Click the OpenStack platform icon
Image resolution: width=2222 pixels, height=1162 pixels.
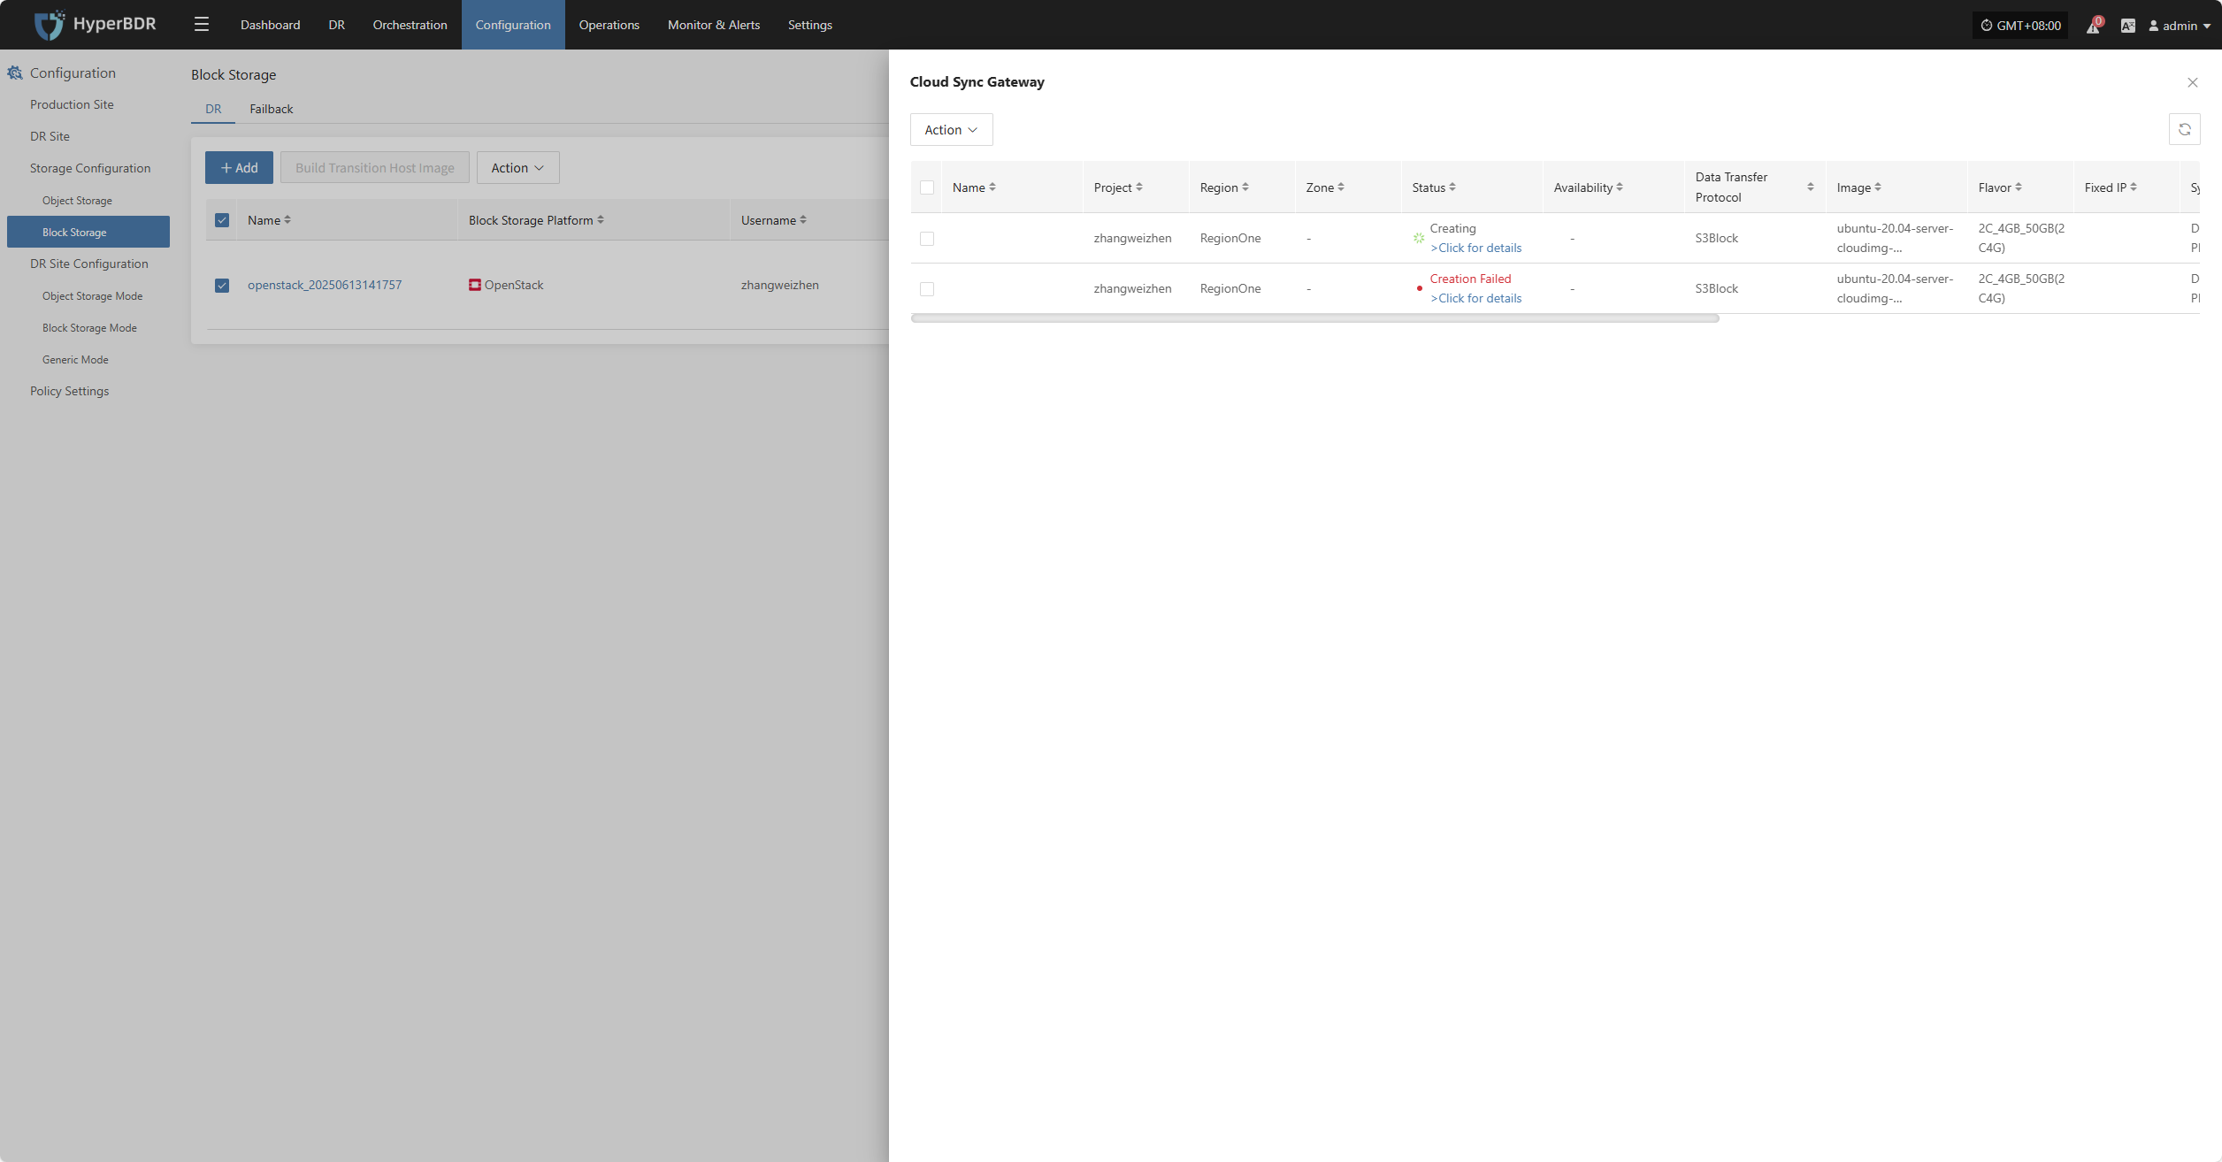475,285
